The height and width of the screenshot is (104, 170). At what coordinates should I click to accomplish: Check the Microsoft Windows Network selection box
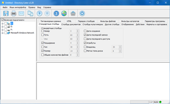point(6,33)
